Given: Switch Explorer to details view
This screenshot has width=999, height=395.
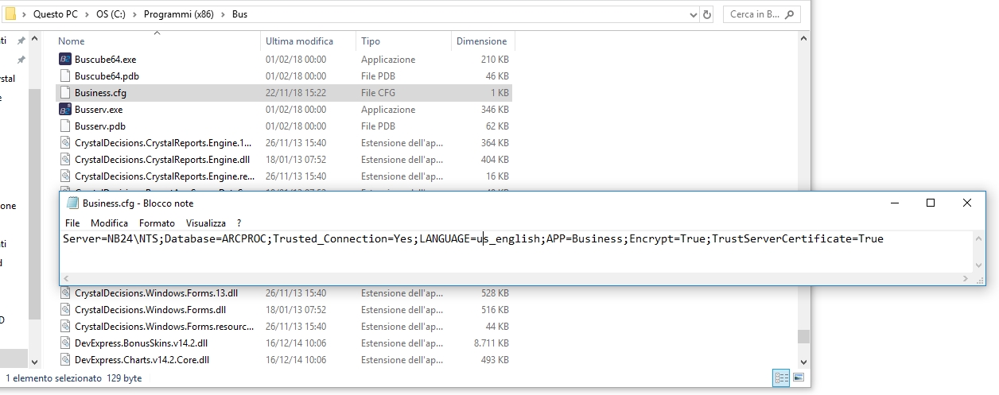Looking at the screenshot, I should coord(781,378).
